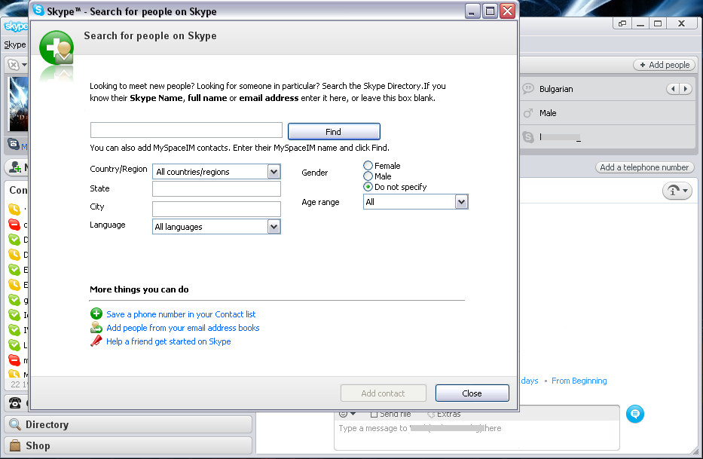This screenshot has width=703, height=459.
Task: Click into the City text field
Action: (x=216, y=209)
